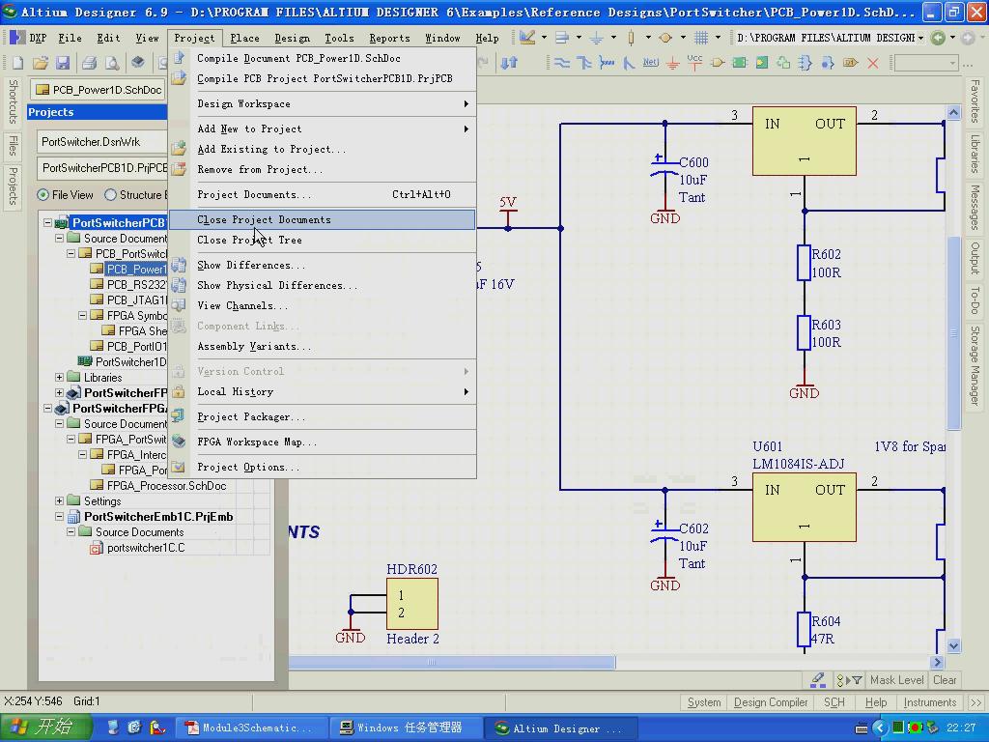Collapse the PortSwitcherPCB1D project node

point(47,223)
